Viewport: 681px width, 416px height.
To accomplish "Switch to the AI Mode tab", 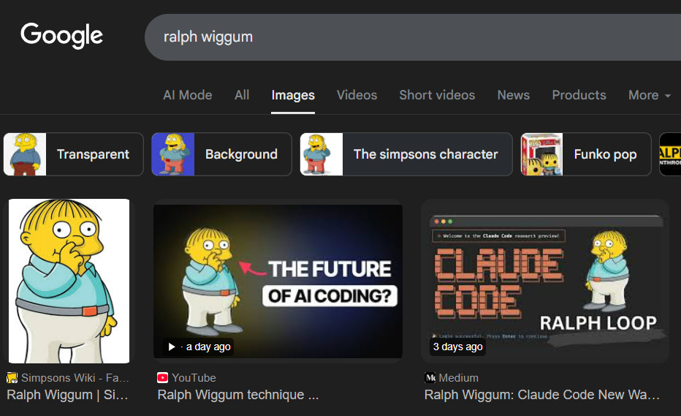I will pyautogui.click(x=188, y=95).
